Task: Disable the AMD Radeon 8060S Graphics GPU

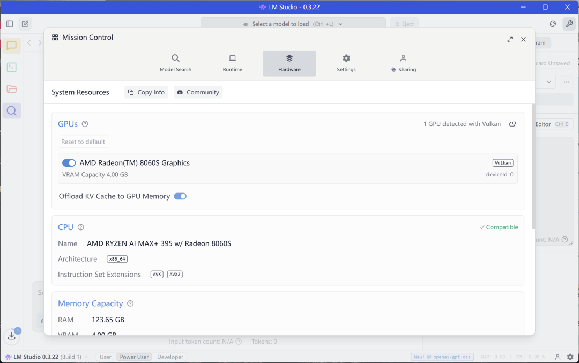Action: pyautogui.click(x=69, y=163)
